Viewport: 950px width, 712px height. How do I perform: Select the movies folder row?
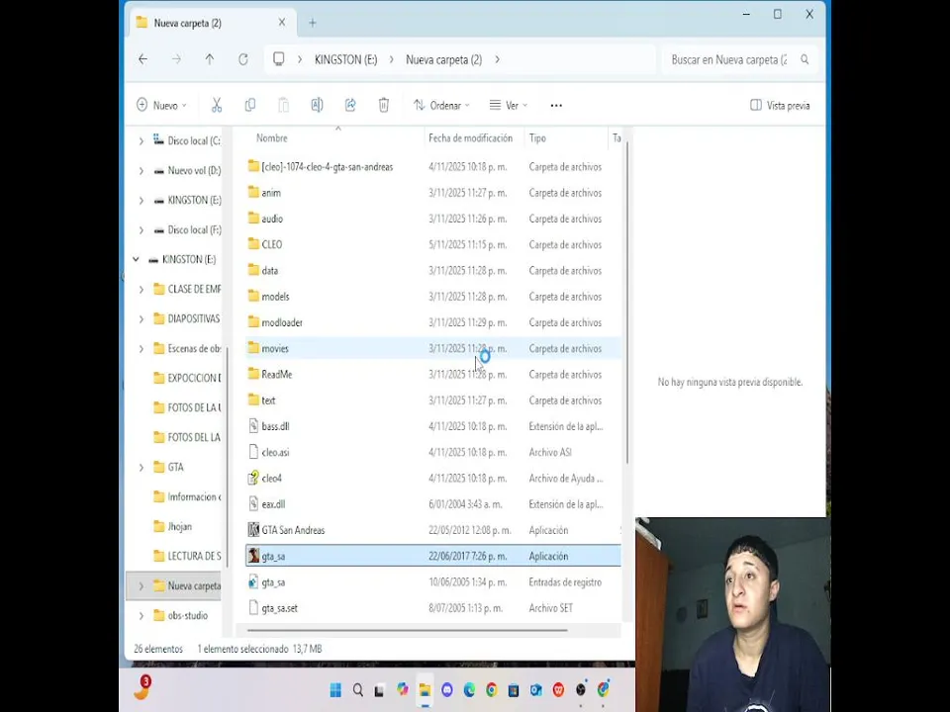[433, 348]
